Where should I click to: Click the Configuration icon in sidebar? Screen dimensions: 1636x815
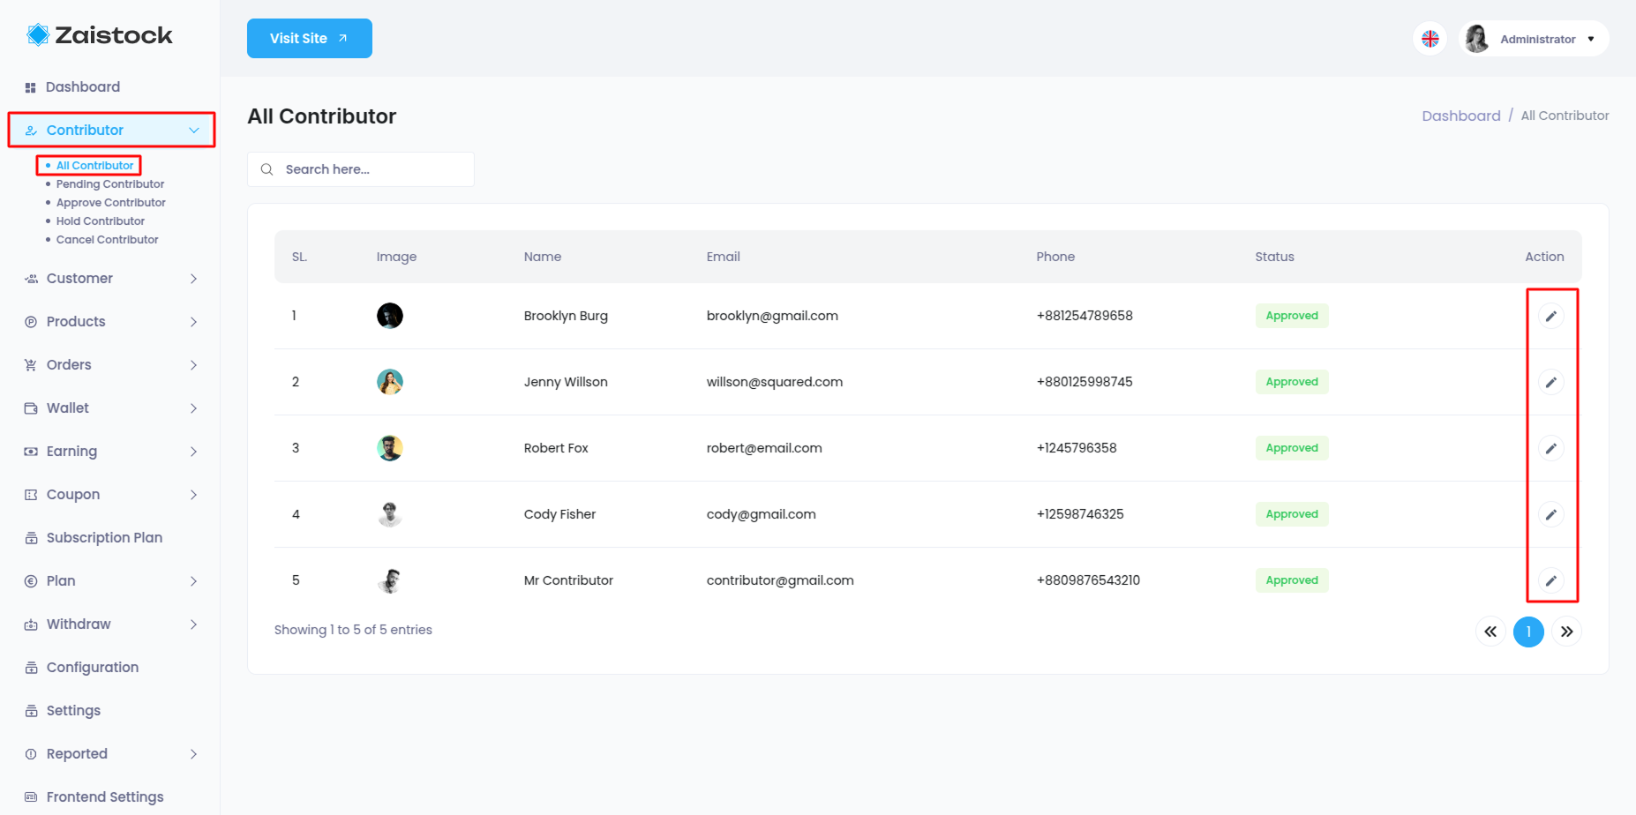(x=31, y=668)
